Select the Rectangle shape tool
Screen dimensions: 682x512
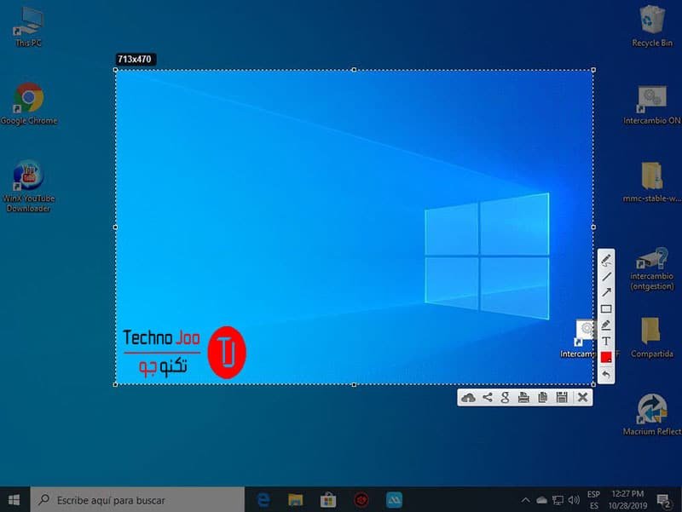tap(606, 308)
